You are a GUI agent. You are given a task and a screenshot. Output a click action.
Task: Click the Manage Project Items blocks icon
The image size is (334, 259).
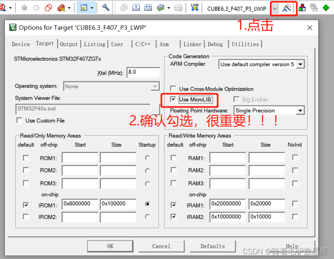[302, 8]
